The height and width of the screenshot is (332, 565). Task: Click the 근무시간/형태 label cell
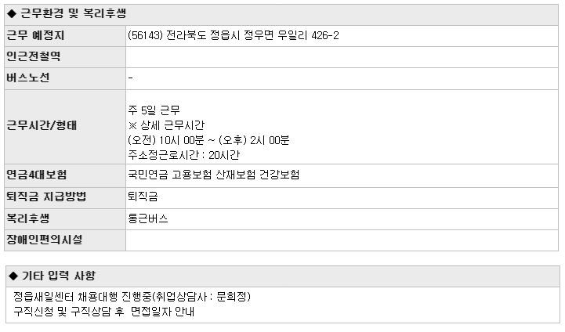(x=65, y=127)
